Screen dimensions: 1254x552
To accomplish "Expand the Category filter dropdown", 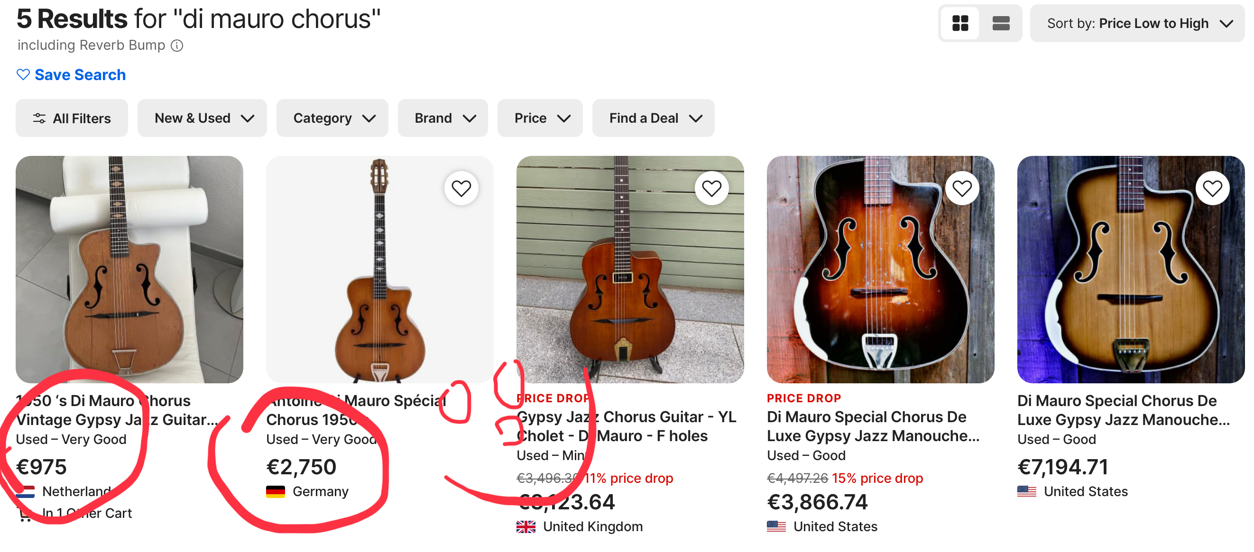I will [x=332, y=118].
